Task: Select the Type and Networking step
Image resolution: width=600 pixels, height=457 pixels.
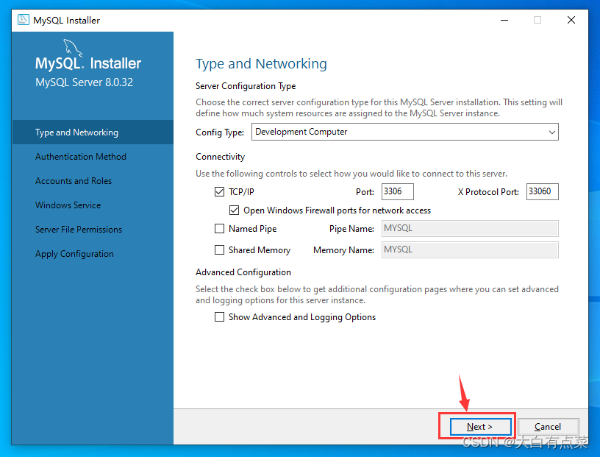Action: point(93,132)
